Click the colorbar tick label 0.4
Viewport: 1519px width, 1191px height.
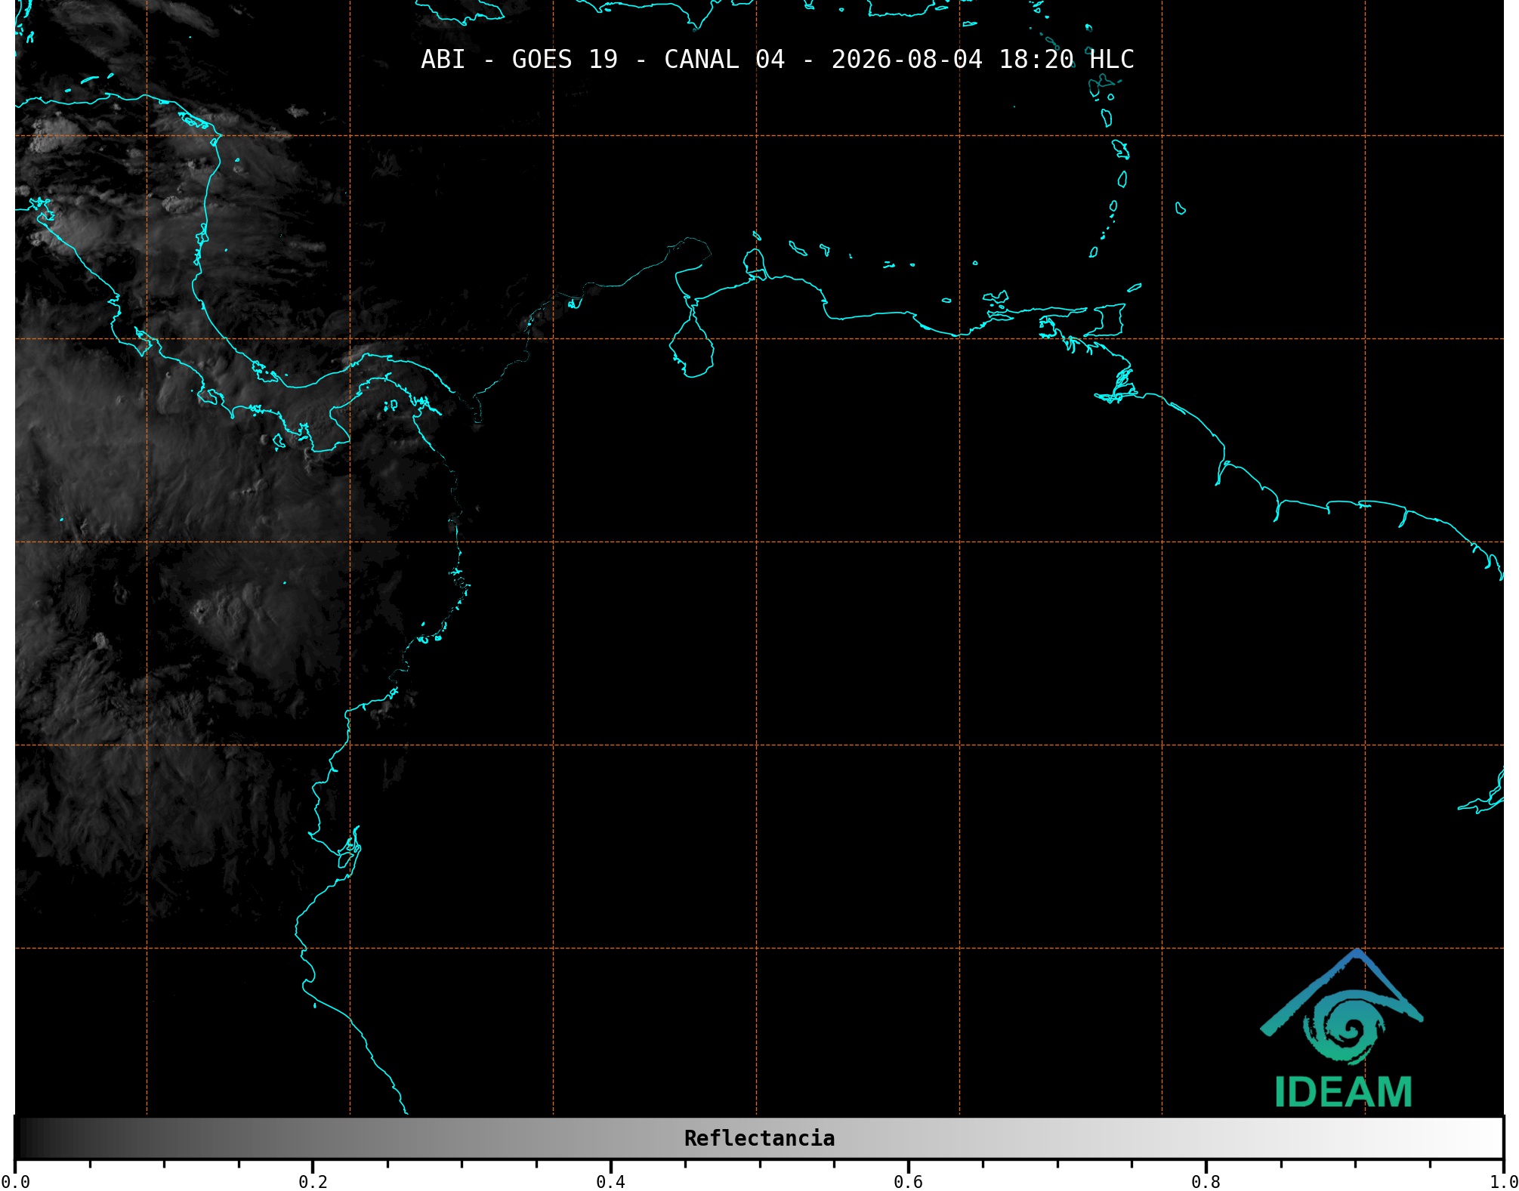[x=610, y=1181]
